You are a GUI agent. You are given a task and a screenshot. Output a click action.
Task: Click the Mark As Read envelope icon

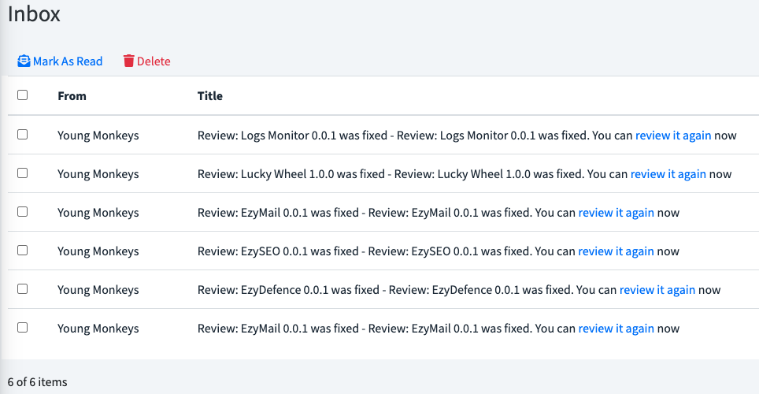click(x=24, y=61)
